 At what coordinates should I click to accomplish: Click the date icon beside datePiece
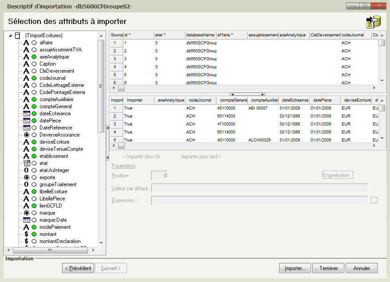26,121
